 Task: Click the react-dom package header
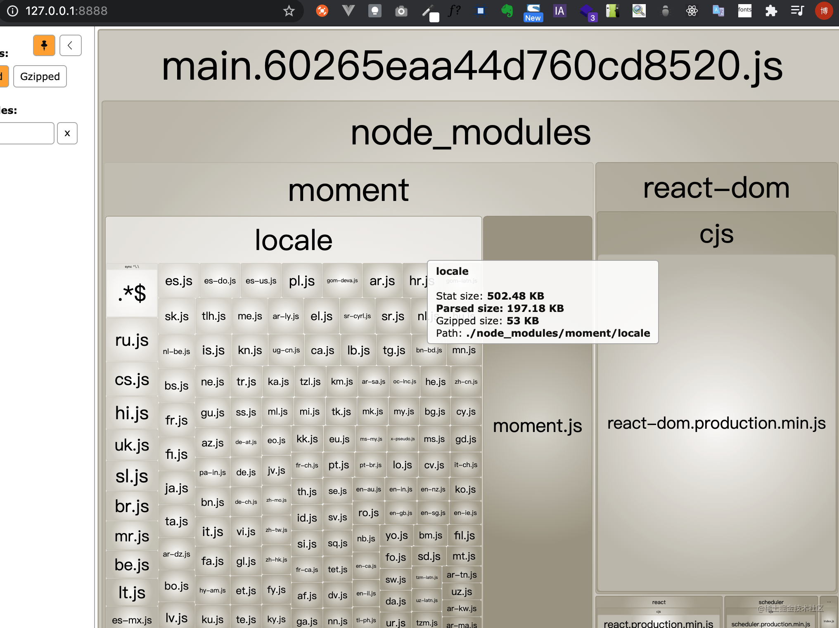tap(716, 188)
